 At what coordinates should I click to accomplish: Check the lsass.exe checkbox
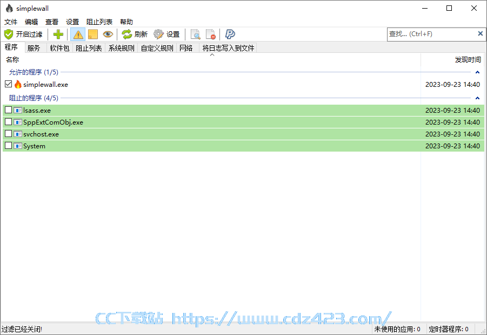pyautogui.click(x=9, y=110)
